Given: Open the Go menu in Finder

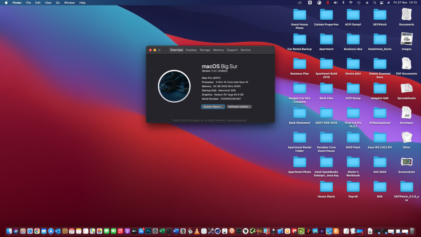Looking at the screenshot, I should (x=58, y=3).
